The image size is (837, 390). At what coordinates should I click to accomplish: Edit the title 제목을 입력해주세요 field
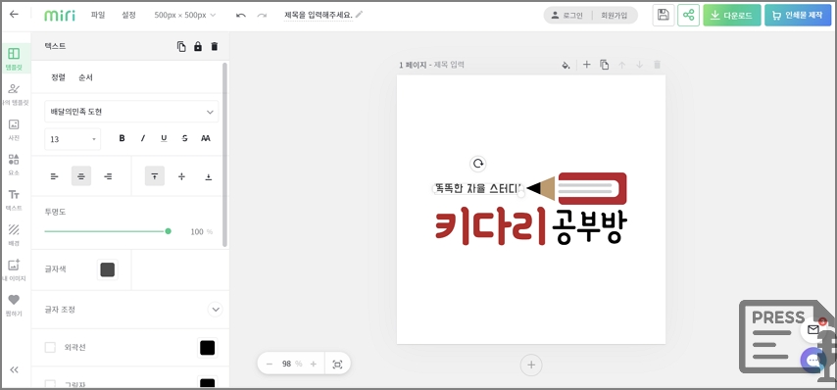319,15
